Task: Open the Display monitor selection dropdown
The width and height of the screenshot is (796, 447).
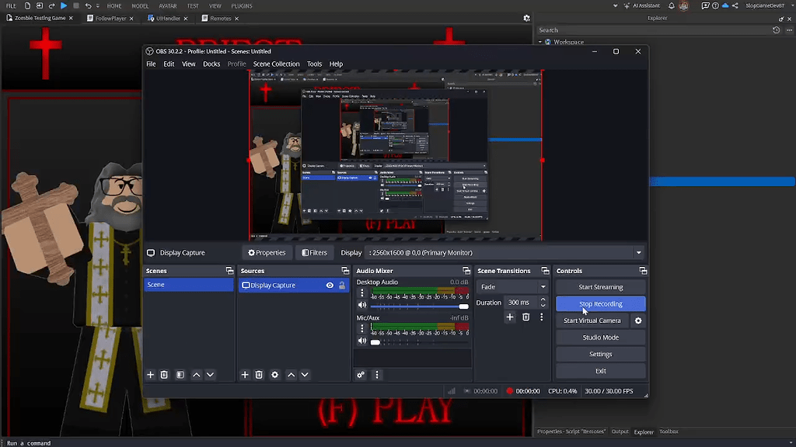Action: coord(638,251)
